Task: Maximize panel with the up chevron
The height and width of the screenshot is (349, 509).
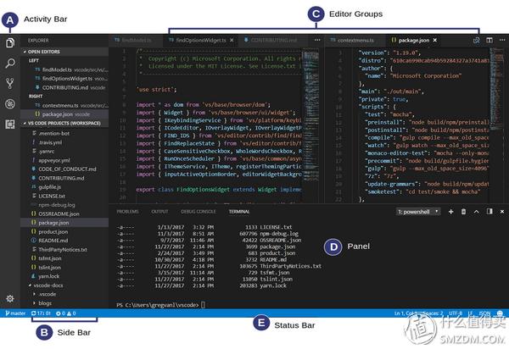Action: pyautogui.click(x=476, y=212)
